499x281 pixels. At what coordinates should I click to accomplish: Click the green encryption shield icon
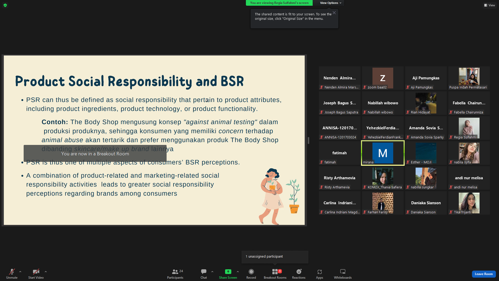(5, 5)
